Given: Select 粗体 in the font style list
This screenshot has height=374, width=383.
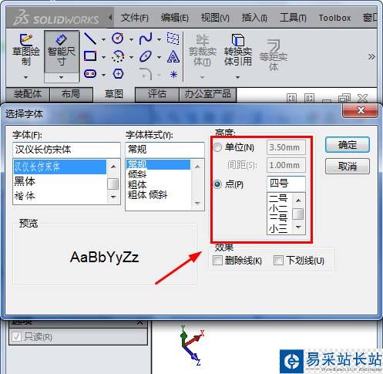Looking at the screenshot, I should tap(158, 184).
